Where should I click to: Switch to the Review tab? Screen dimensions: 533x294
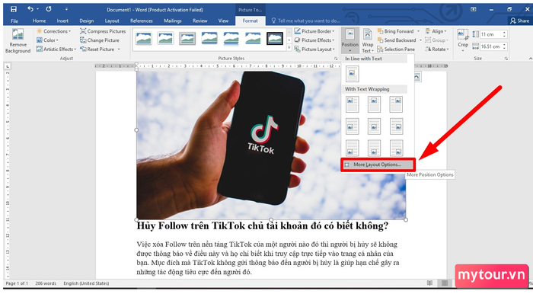(x=199, y=21)
